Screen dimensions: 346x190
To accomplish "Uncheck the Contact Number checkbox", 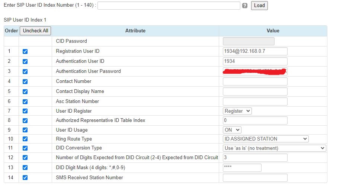I will click(25, 81).
